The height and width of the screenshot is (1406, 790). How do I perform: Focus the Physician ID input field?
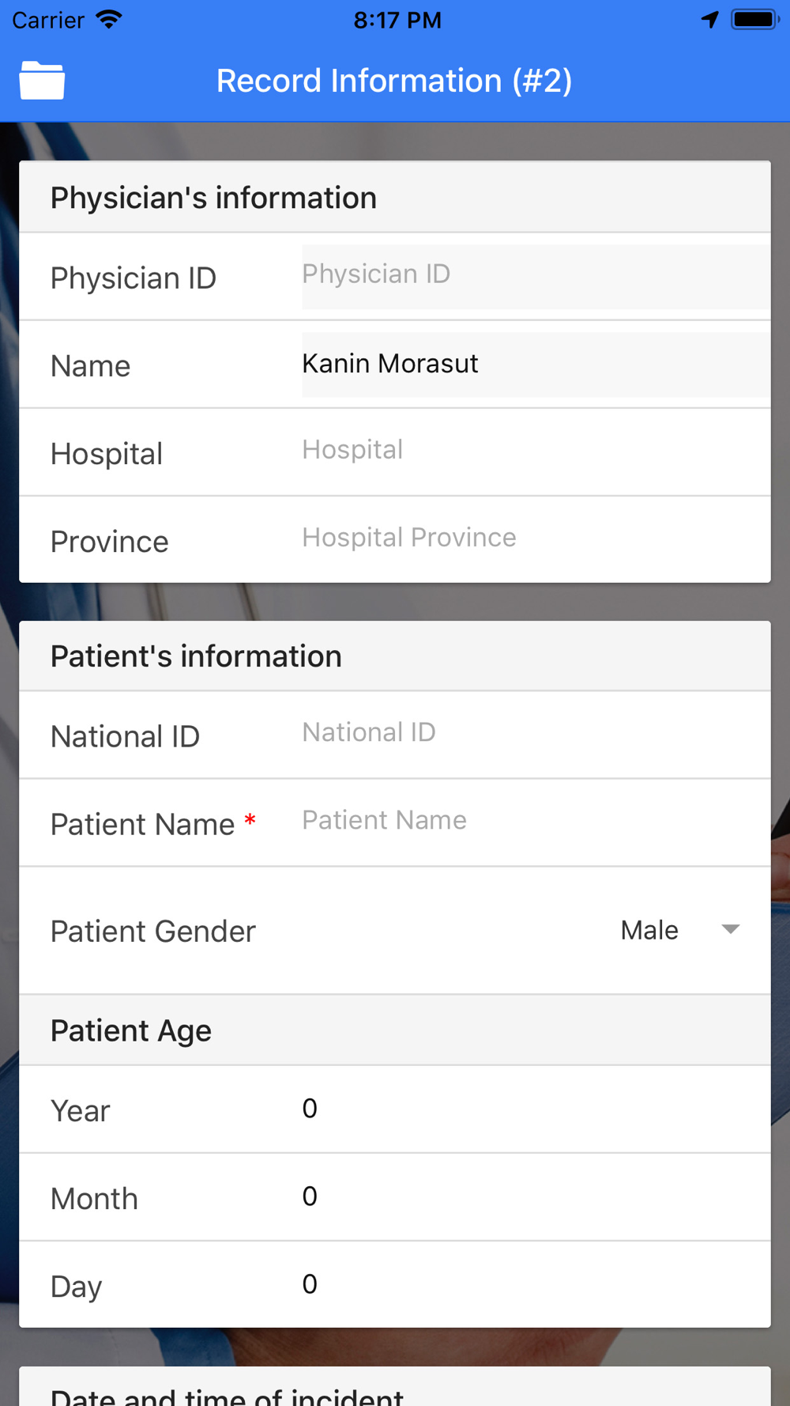(x=536, y=276)
